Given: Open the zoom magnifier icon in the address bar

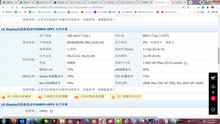Looking at the screenshot, I should click(184, 7).
